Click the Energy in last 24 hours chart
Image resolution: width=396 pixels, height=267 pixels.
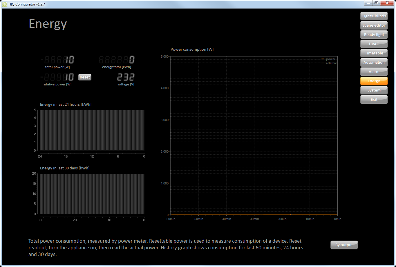[92, 130]
